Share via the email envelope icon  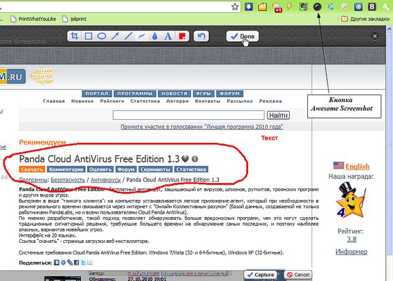tap(90, 263)
